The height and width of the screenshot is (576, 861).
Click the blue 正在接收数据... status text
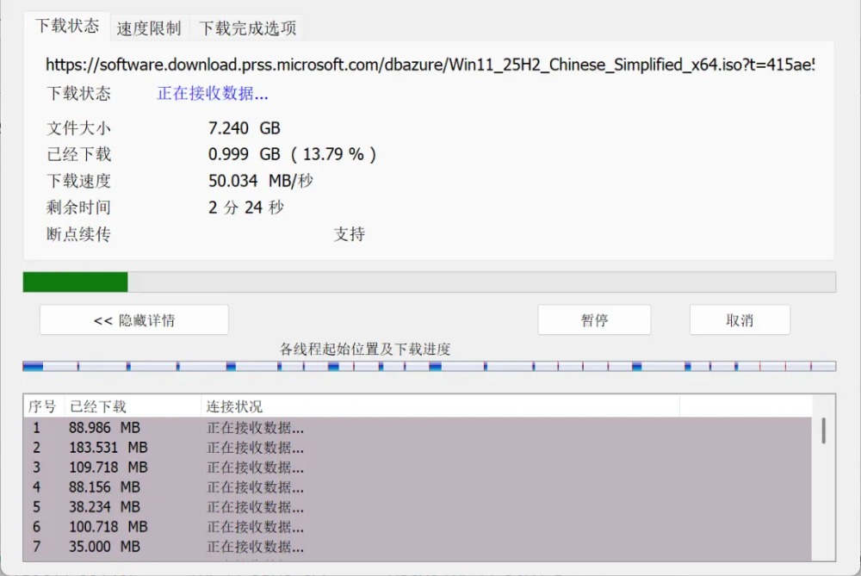[213, 94]
